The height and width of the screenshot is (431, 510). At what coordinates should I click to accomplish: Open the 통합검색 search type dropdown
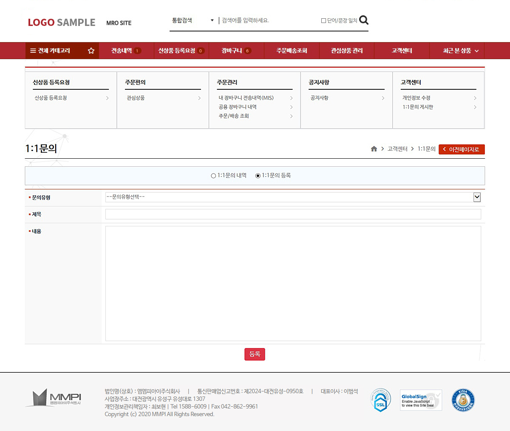[193, 20]
